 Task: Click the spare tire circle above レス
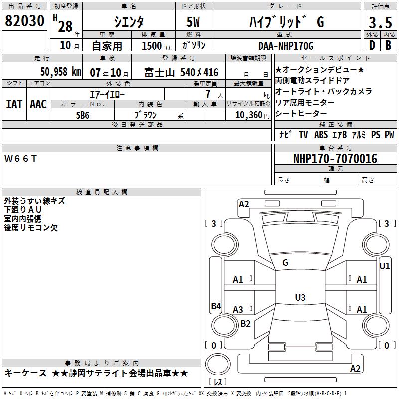tap(218, 364)
